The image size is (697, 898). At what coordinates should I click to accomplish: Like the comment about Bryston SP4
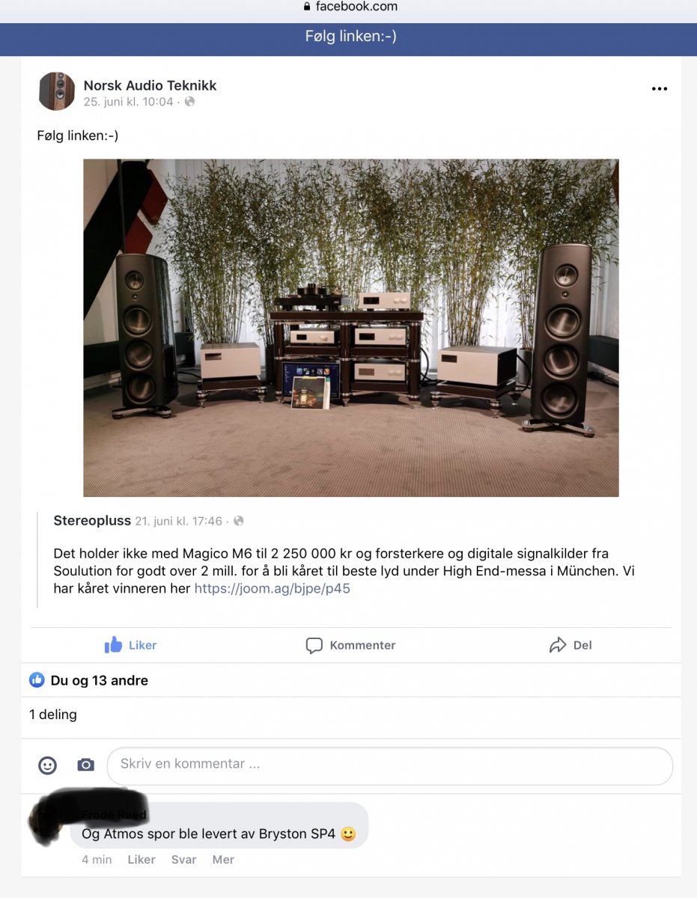click(x=141, y=859)
